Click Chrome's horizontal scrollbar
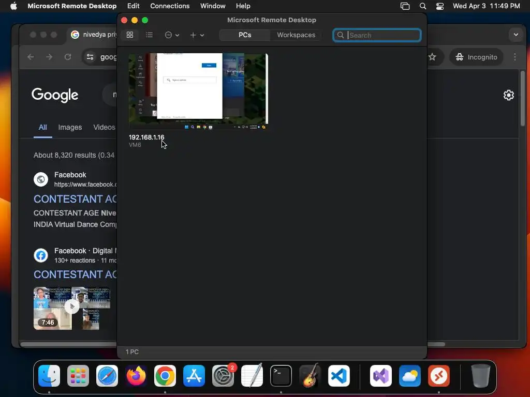530x397 pixels. pyautogui.click(x=233, y=344)
